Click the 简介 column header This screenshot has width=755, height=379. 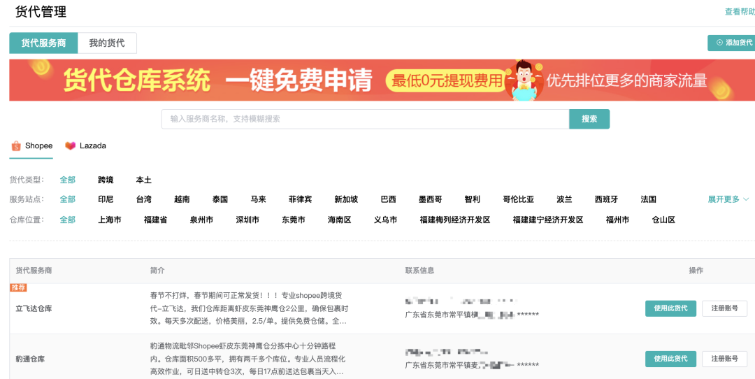point(157,271)
